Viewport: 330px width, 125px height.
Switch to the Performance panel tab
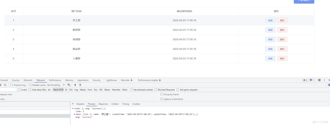(x=55, y=80)
